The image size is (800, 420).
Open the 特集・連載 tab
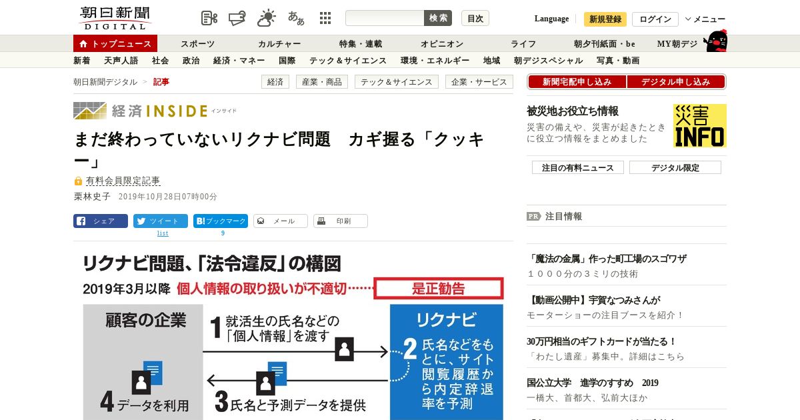[361, 43]
